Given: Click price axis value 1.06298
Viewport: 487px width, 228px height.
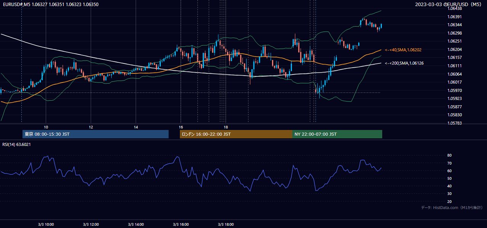Looking at the screenshot, I should click(454, 33).
